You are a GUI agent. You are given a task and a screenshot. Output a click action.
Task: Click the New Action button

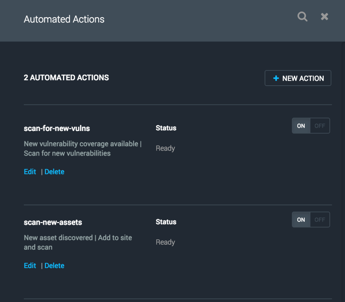tap(298, 78)
